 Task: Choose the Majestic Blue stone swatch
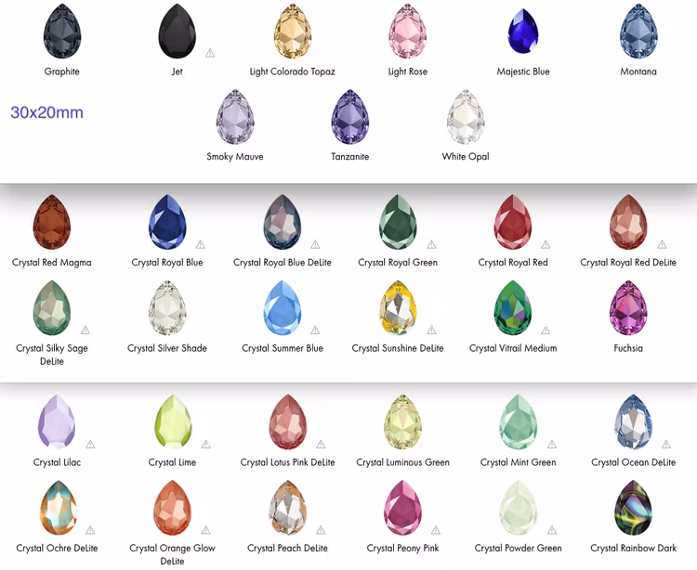[523, 31]
